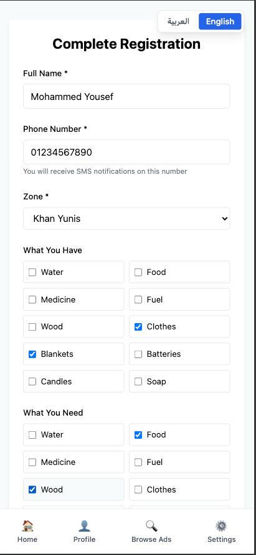256x555 pixels.
Task: Click the Zone dropdown chevron arrow
Action: 225,219
